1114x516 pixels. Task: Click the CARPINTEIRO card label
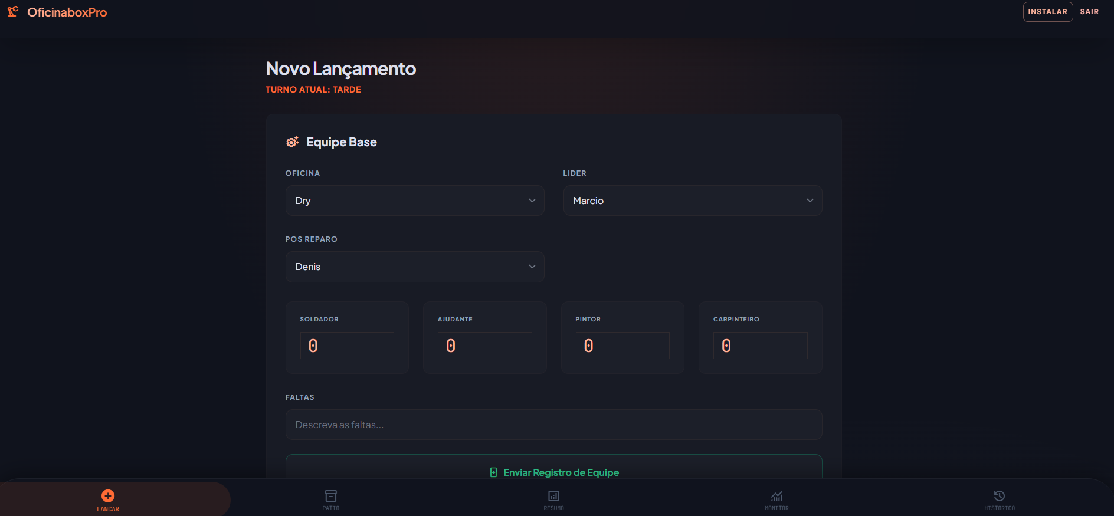[736, 319]
